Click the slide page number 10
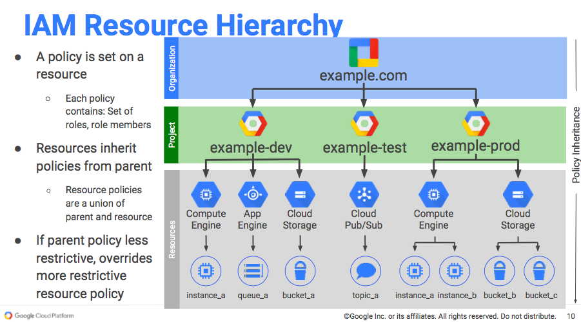581x322 pixels. click(571, 316)
